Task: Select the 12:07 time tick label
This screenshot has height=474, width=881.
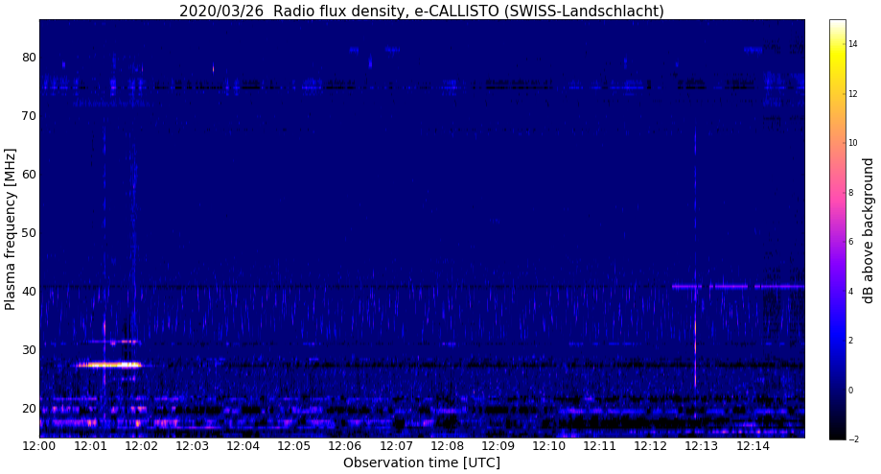Action: (x=396, y=446)
